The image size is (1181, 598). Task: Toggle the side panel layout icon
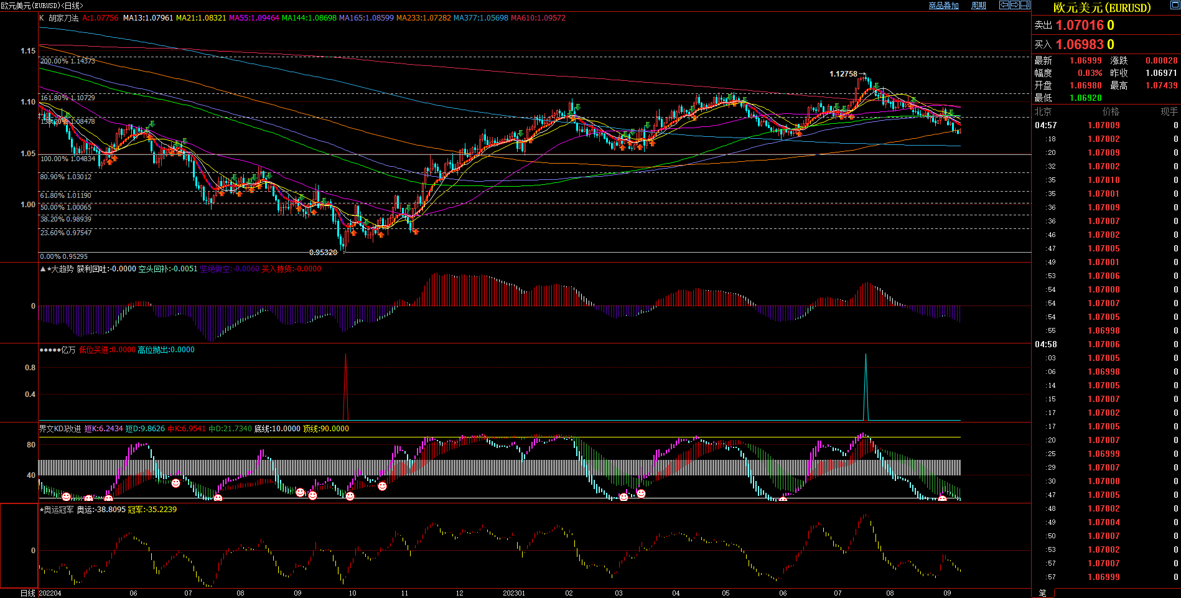pyautogui.click(x=1025, y=5)
